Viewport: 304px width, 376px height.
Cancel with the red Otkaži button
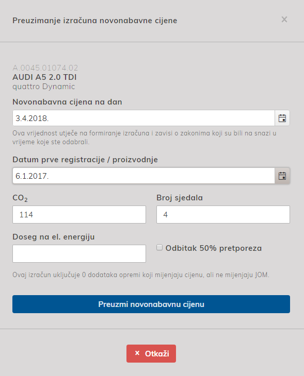[151, 353]
